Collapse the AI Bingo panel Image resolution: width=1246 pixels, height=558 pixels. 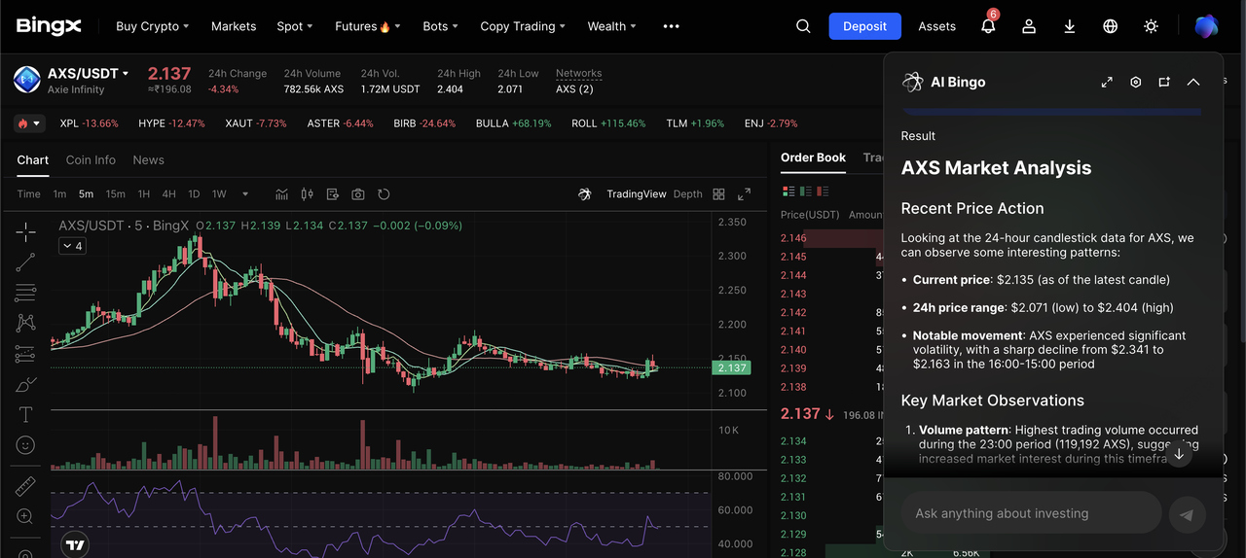pos(1193,83)
